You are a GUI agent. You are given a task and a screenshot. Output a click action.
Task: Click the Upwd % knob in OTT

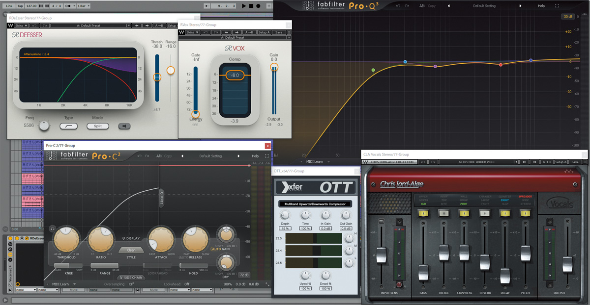pos(305,276)
